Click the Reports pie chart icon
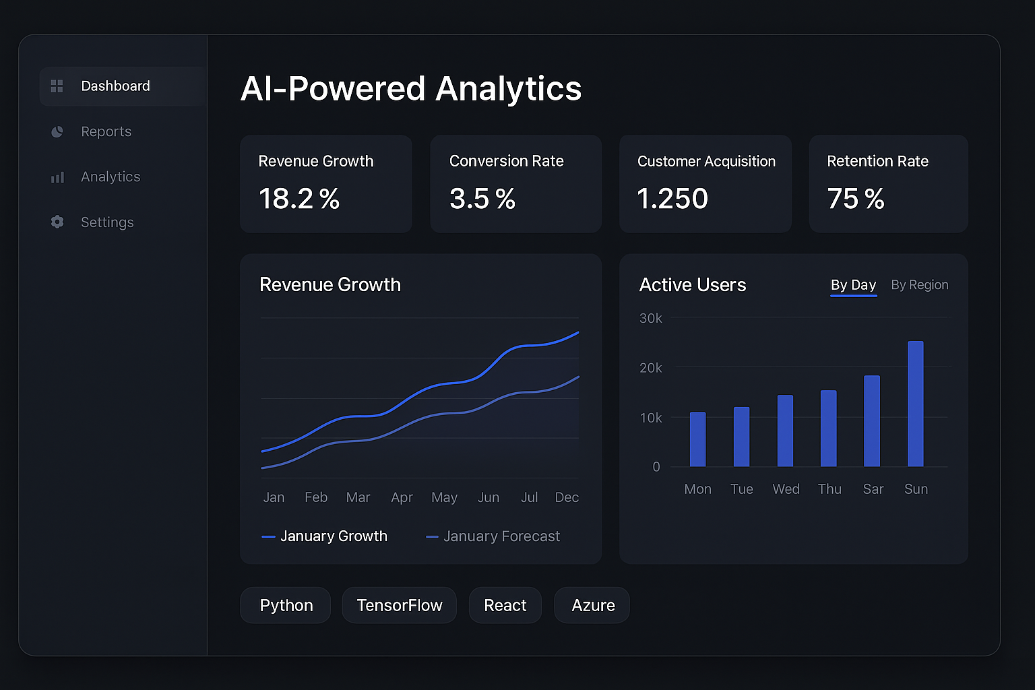 [x=57, y=132]
